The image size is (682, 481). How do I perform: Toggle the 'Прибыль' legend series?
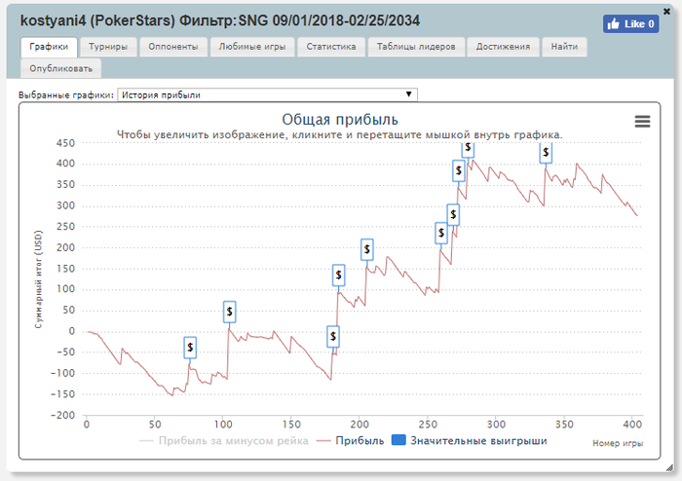click(x=350, y=440)
